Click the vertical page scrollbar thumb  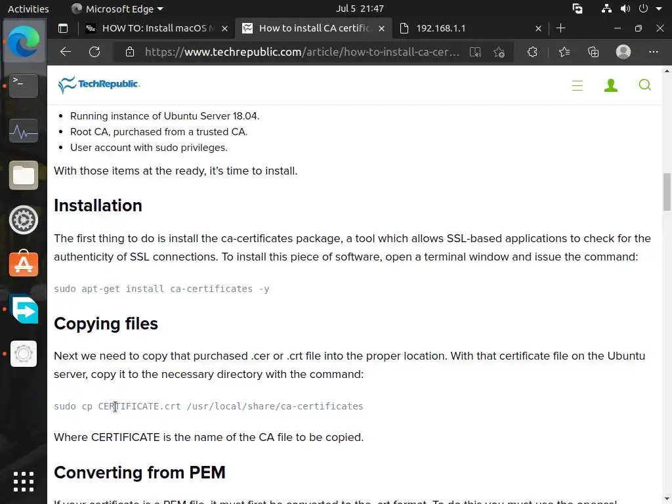[667, 192]
